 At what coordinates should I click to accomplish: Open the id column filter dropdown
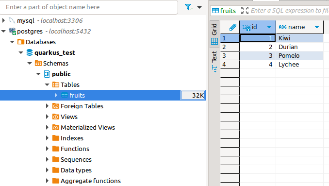(x=269, y=27)
